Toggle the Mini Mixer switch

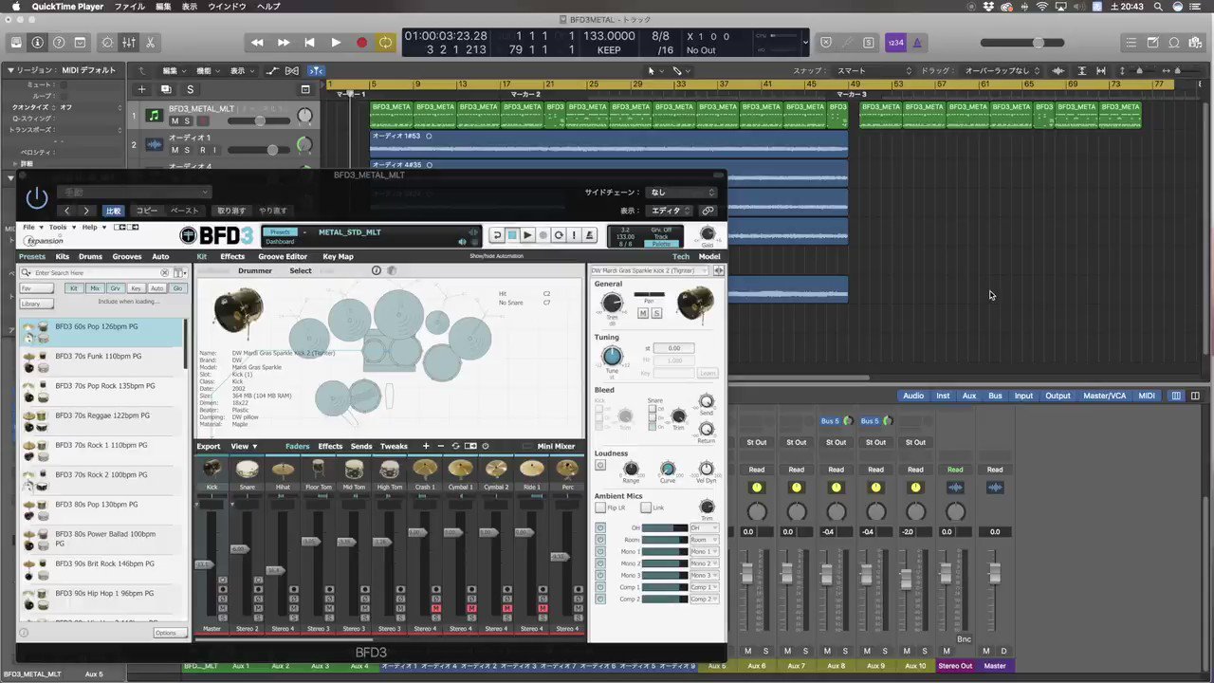tap(527, 446)
